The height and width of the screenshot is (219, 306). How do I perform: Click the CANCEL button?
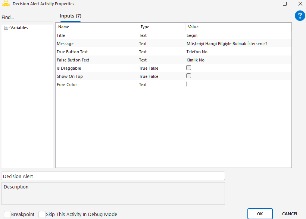point(290,214)
